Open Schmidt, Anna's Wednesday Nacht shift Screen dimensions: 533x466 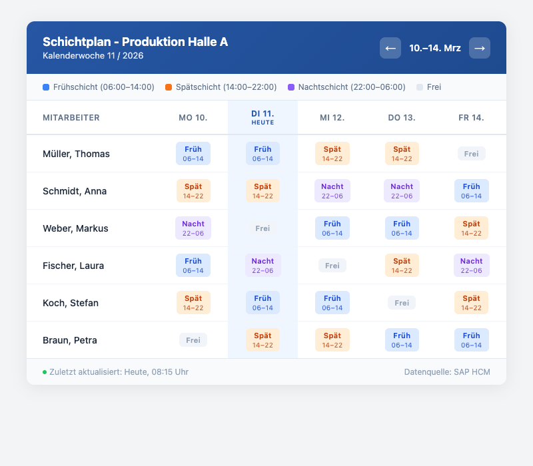click(x=332, y=191)
